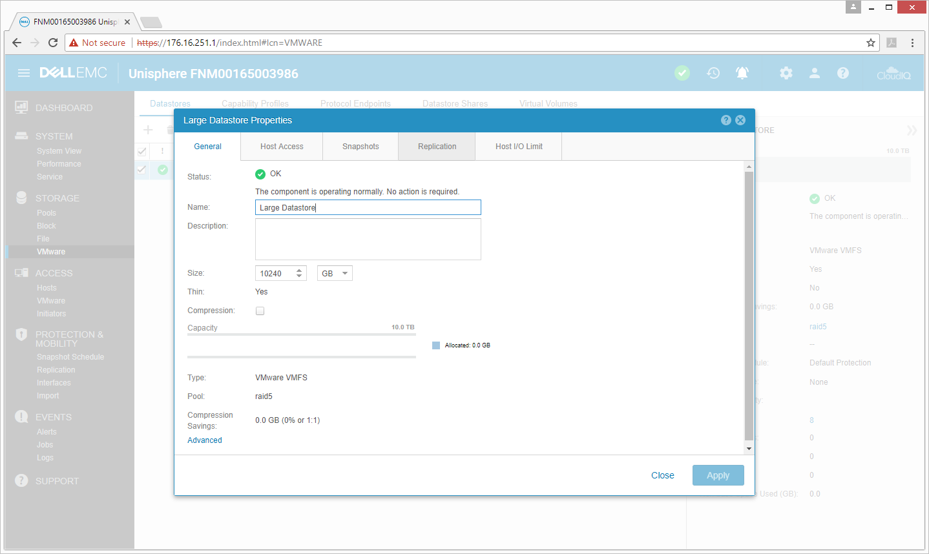Open Snapshot Schedule in sidebar
The image size is (929, 554).
(x=70, y=357)
